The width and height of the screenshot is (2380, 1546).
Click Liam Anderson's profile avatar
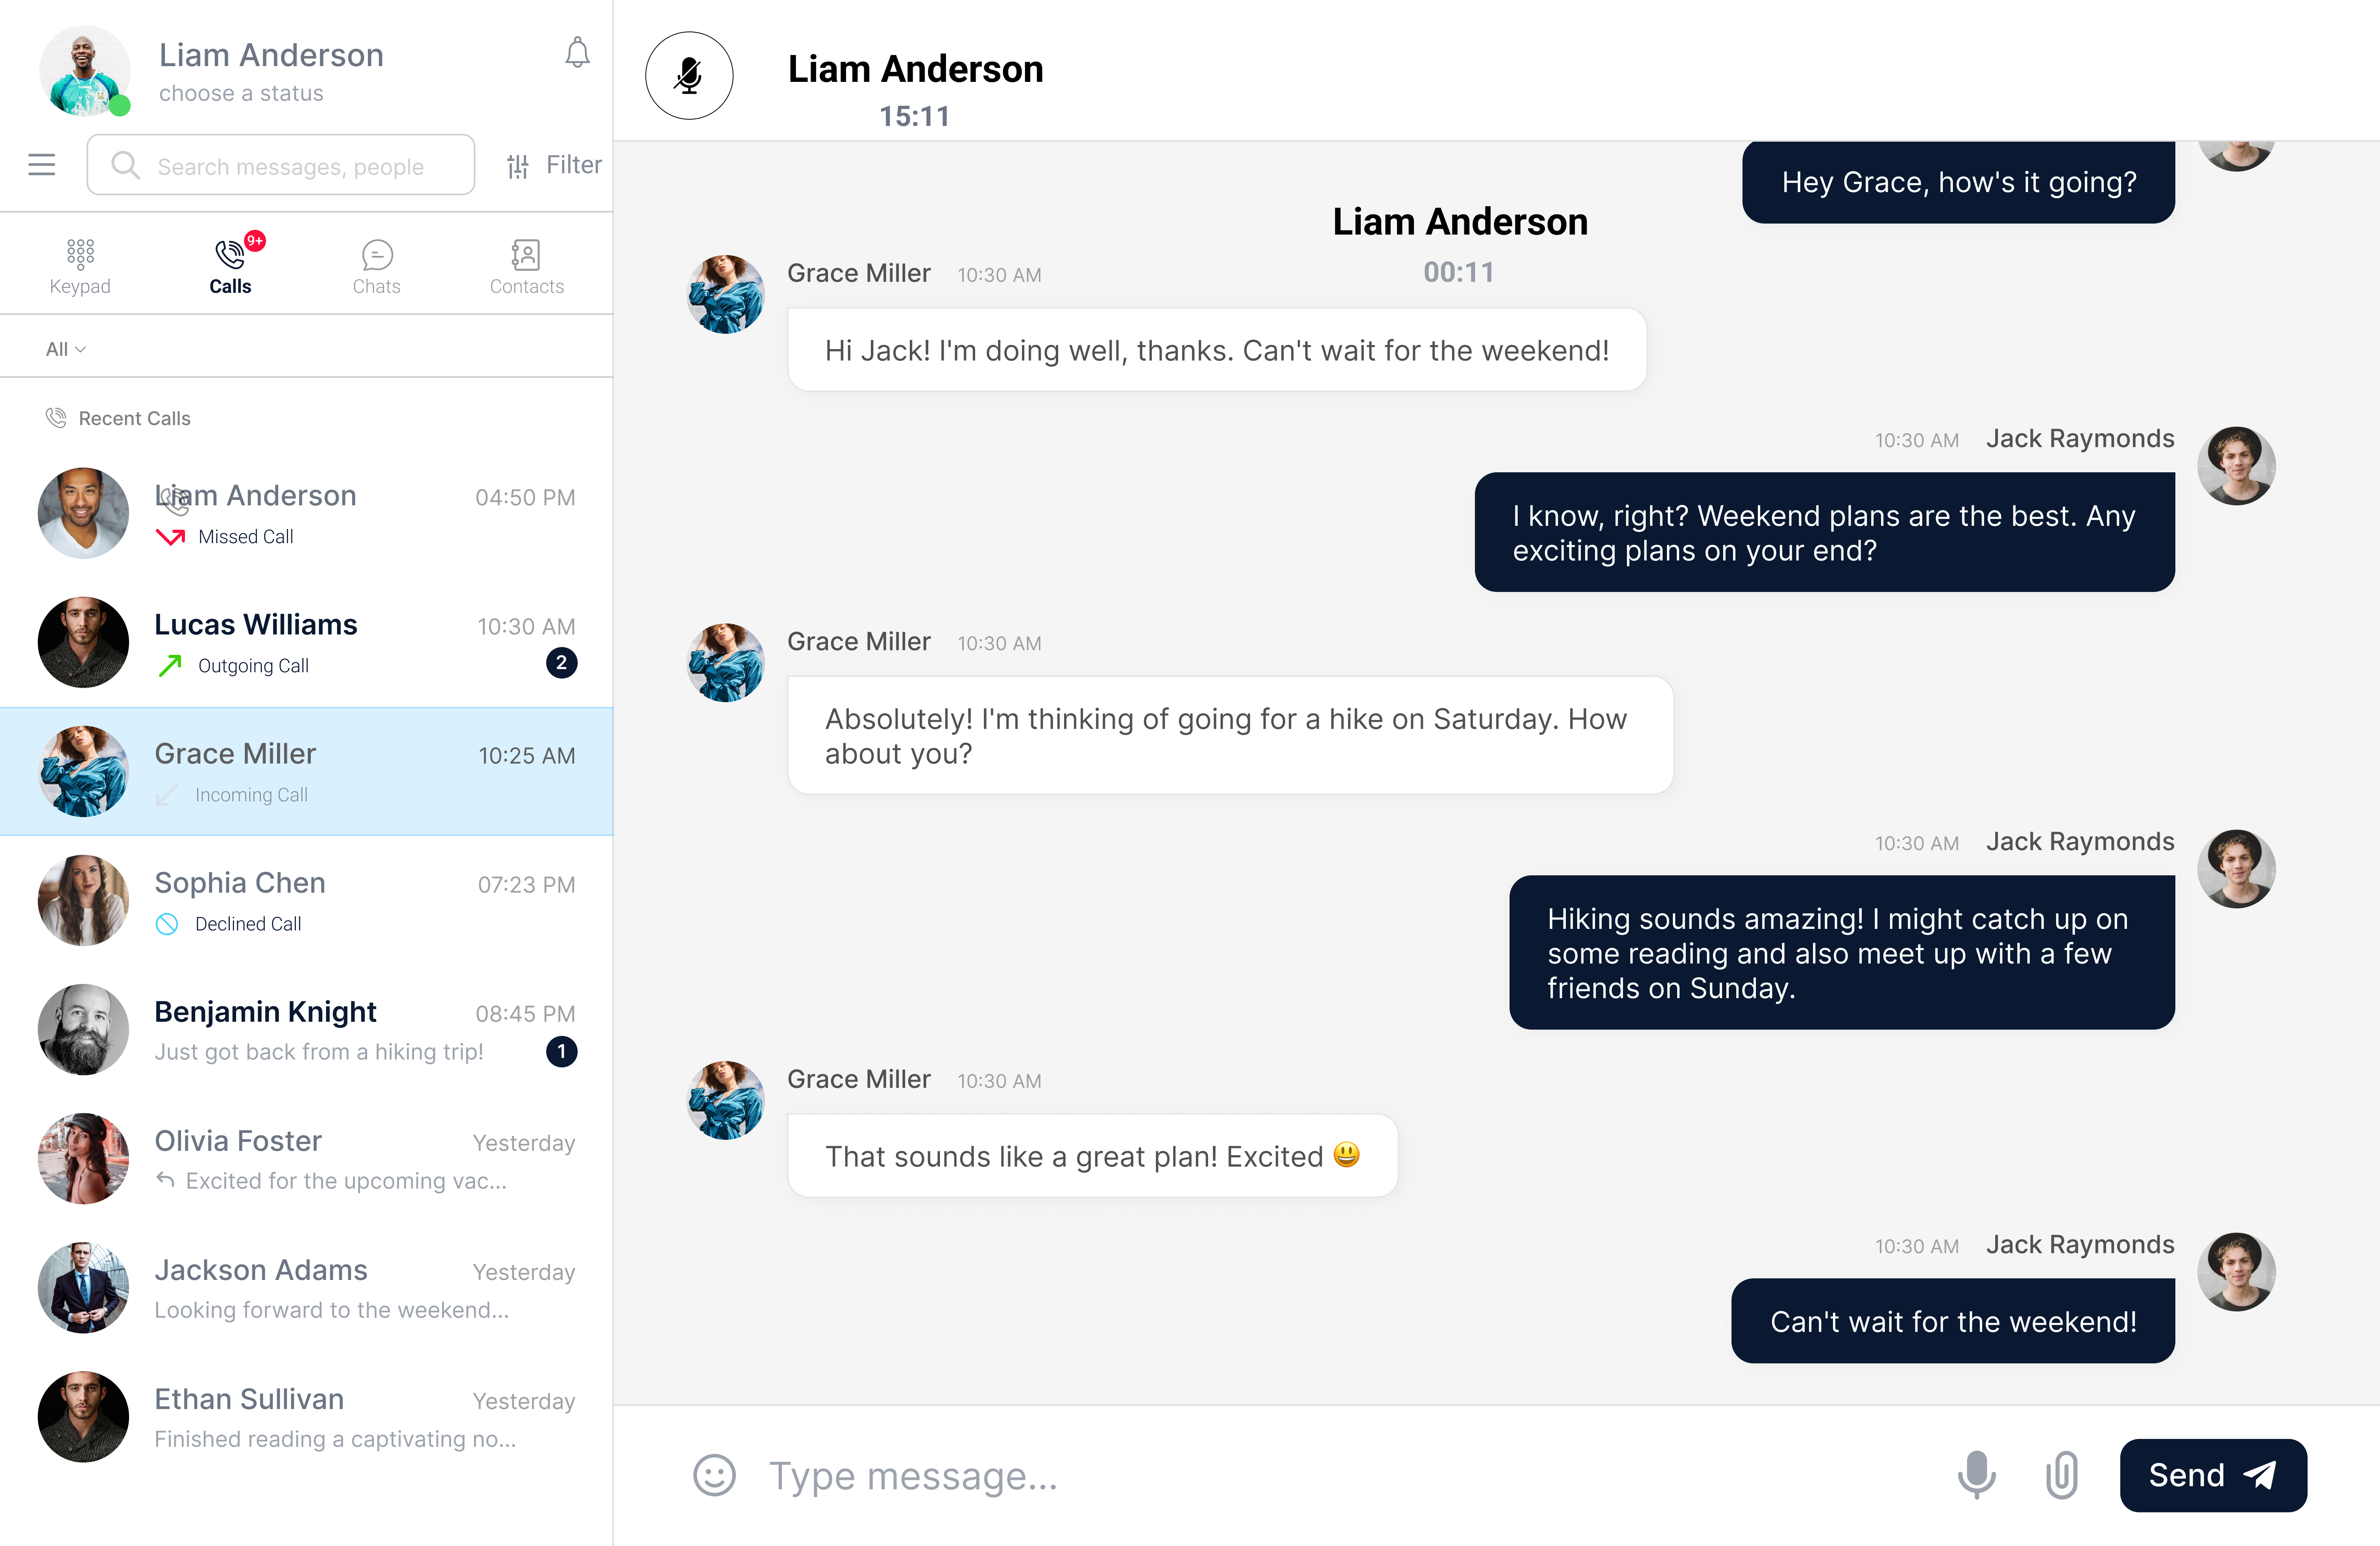(84, 71)
